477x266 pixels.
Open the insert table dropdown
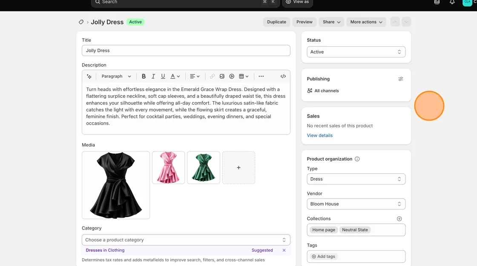244,76
